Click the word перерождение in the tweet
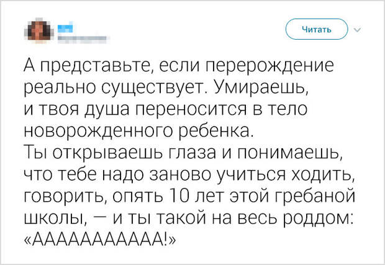The image size is (385, 265). [x=270, y=66]
